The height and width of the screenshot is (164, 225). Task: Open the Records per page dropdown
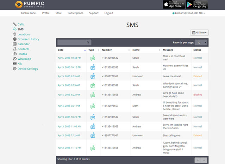(x=201, y=42)
